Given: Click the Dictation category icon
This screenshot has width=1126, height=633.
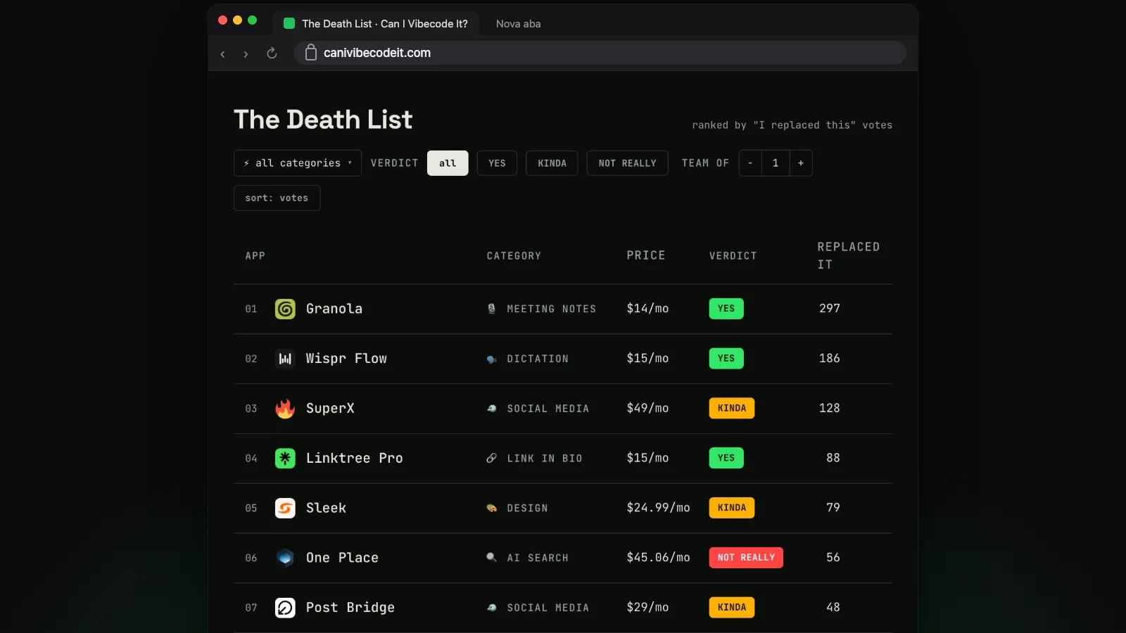Looking at the screenshot, I should [491, 359].
